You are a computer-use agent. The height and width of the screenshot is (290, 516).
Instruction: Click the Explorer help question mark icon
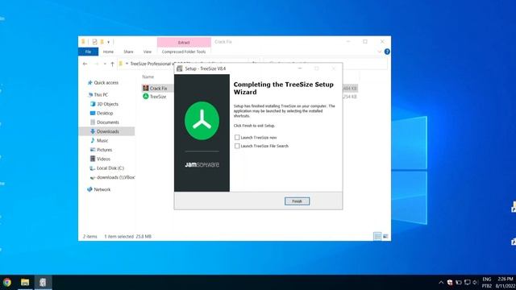(x=387, y=52)
